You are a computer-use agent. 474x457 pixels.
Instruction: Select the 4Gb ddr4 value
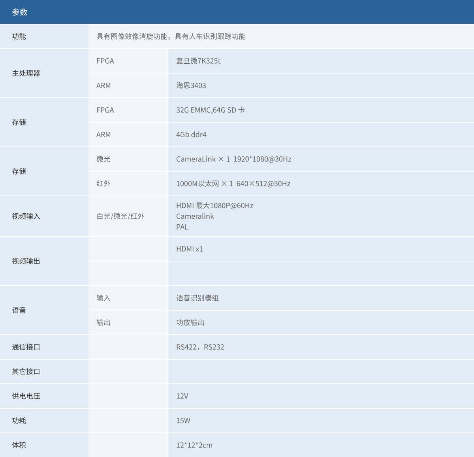[x=191, y=135]
